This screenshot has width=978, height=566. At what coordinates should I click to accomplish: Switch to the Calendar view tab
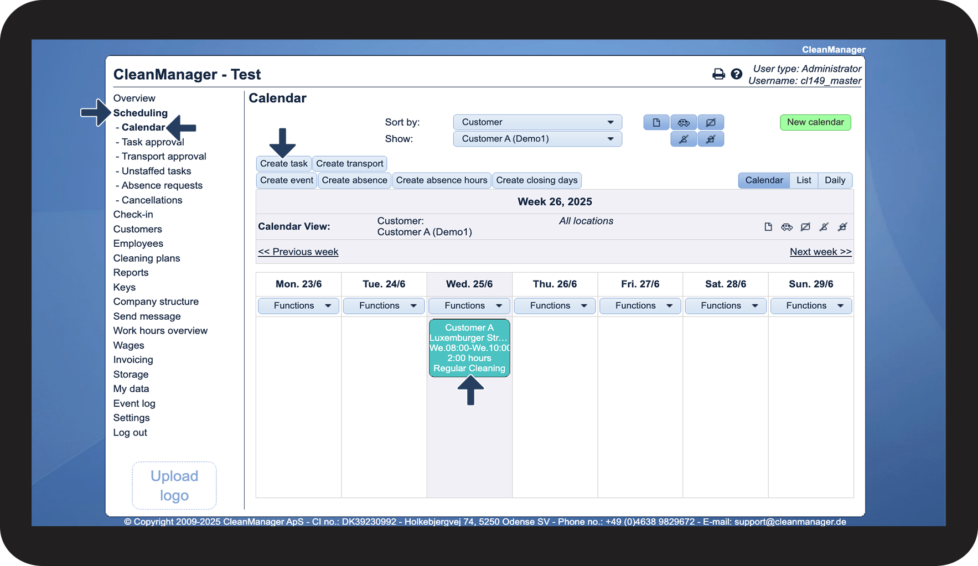[764, 180]
